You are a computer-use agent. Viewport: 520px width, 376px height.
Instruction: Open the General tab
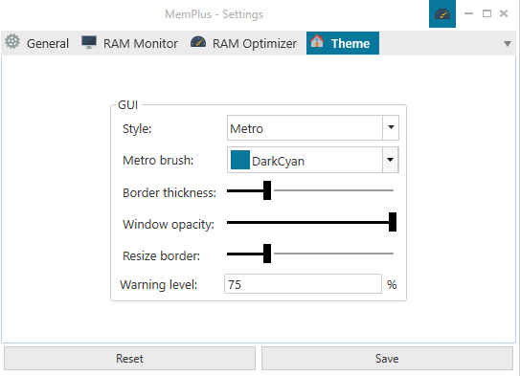click(x=36, y=43)
